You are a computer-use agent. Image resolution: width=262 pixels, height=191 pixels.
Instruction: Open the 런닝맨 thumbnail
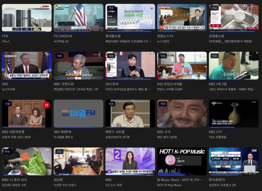(78, 162)
